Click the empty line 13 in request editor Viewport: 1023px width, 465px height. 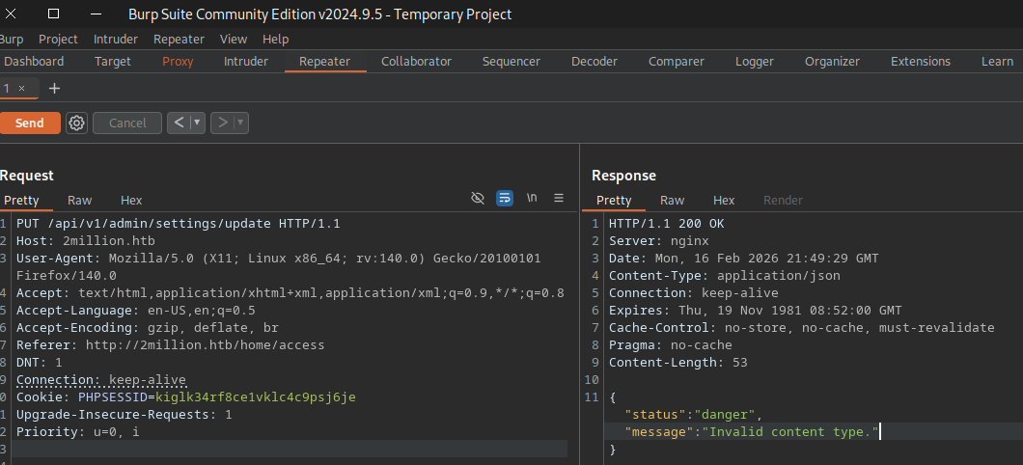pos(290,449)
